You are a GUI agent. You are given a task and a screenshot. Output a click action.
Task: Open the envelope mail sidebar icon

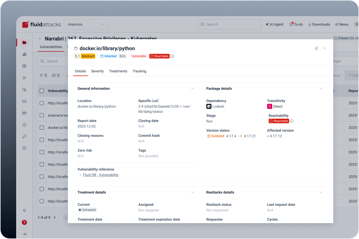(24, 101)
